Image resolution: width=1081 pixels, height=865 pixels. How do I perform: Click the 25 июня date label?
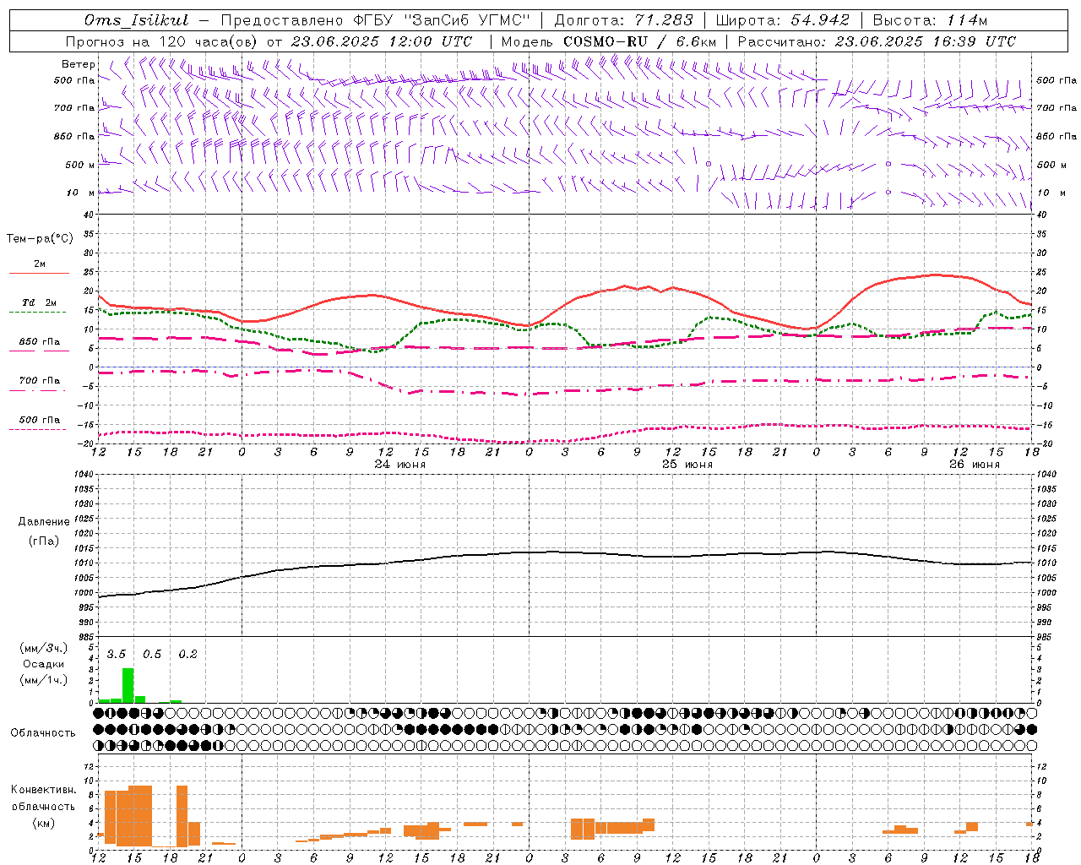point(687,465)
